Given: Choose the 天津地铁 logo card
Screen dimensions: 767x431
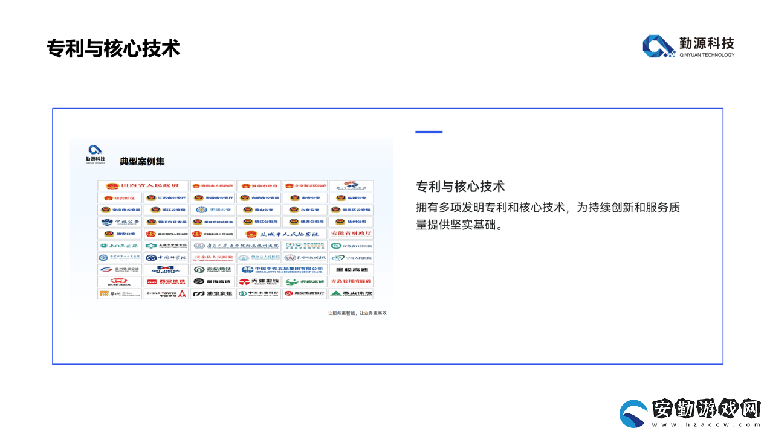Looking at the screenshot, I should (x=259, y=282).
